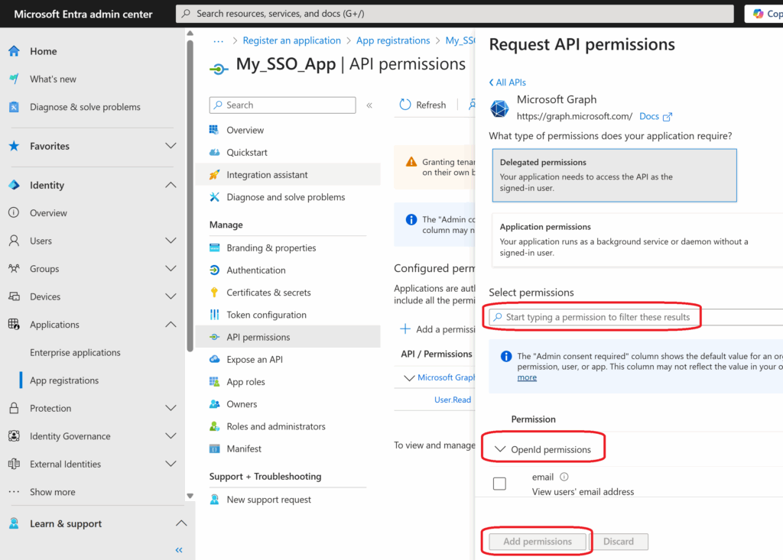Click the Quickstart cloud icon
The height and width of the screenshot is (560, 783).
point(215,152)
